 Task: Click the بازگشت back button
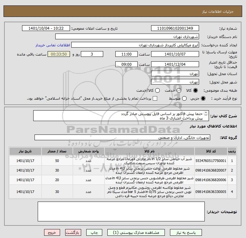click(73, 233)
